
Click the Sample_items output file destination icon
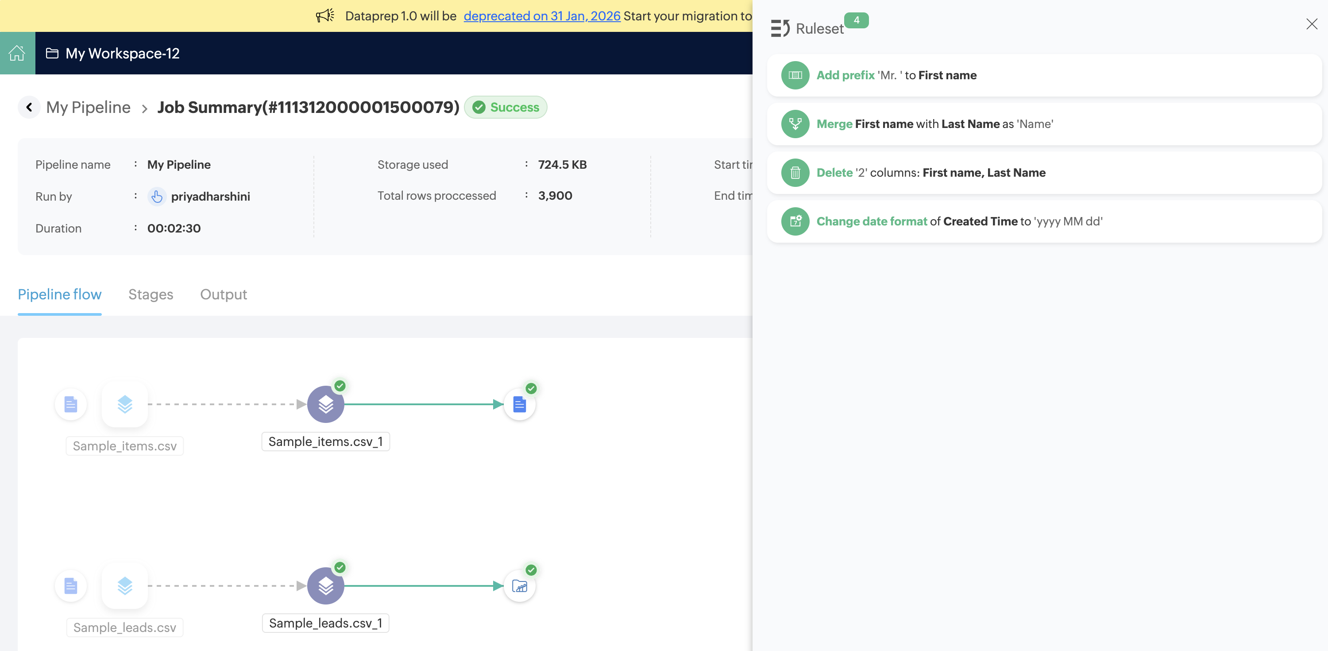pyautogui.click(x=519, y=404)
